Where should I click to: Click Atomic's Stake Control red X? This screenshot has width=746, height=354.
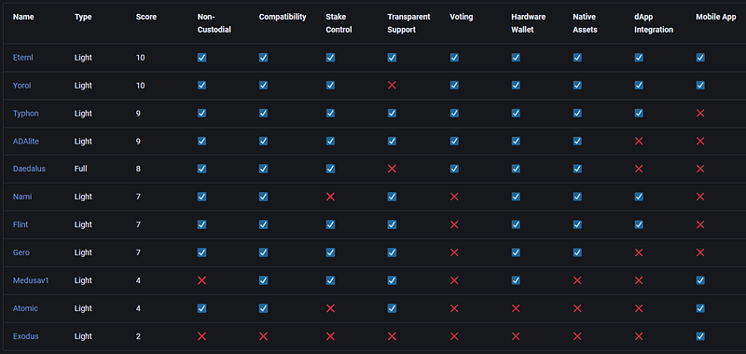(x=330, y=308)
